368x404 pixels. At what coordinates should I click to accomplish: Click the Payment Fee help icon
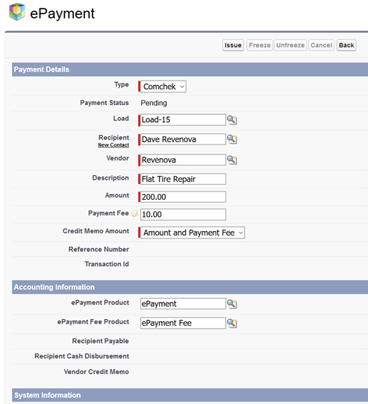pos(134,213)
